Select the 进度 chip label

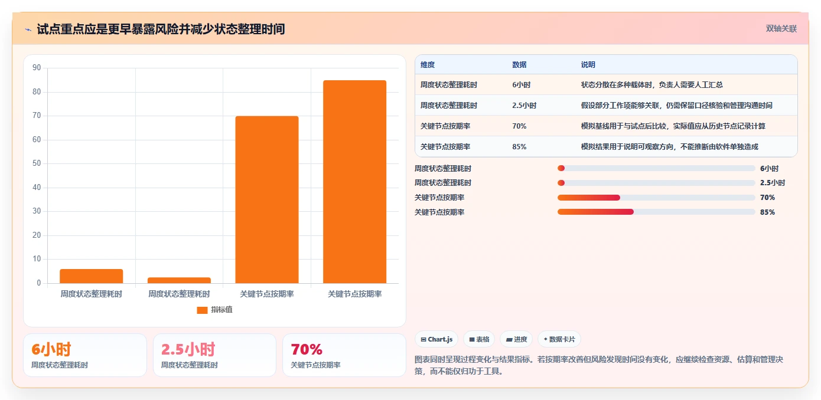click(x=520, y=340)
